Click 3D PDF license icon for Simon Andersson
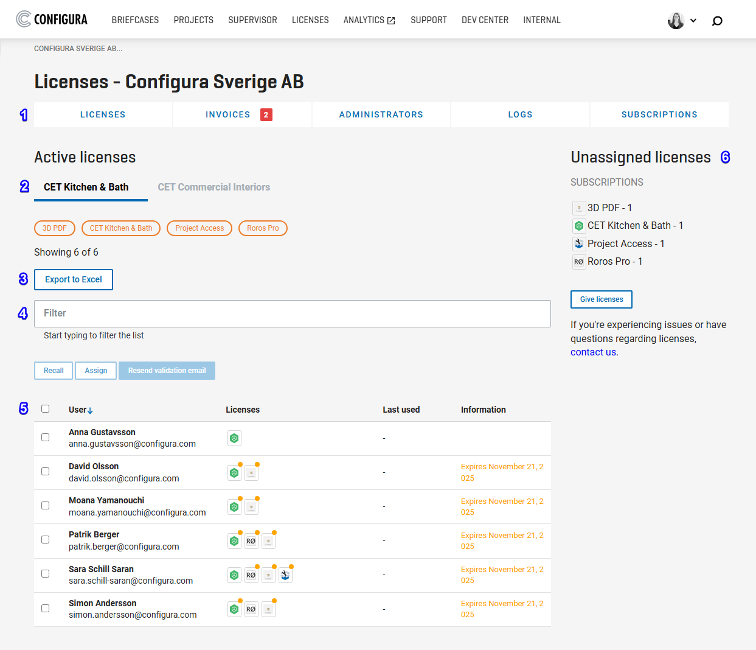The height and width of the screenshot is (650, 756). point(268,609)
